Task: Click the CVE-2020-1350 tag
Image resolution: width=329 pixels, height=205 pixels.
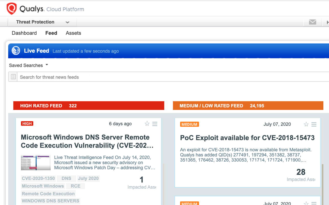Action: [x=38, y=178]
